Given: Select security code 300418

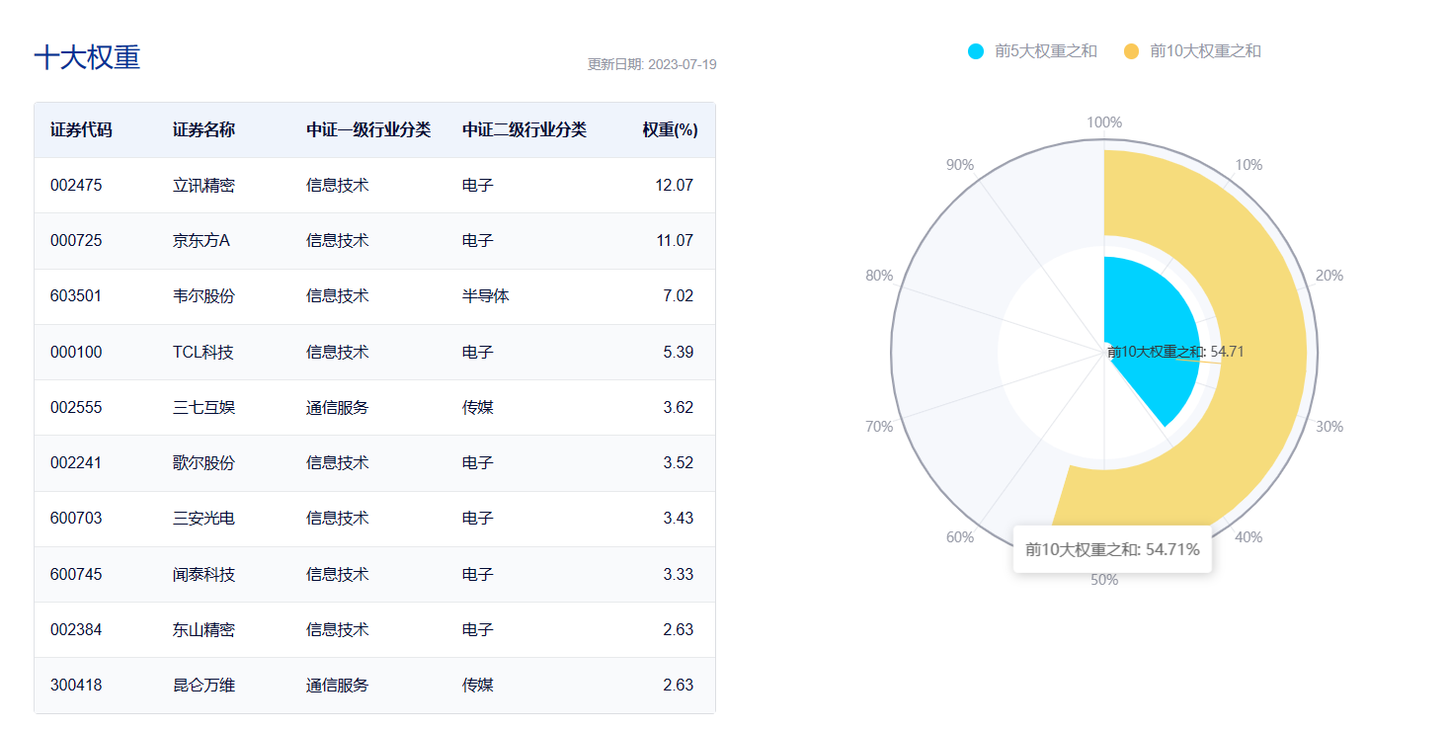Looking at the screenshot, I should [x=76, y=686].
